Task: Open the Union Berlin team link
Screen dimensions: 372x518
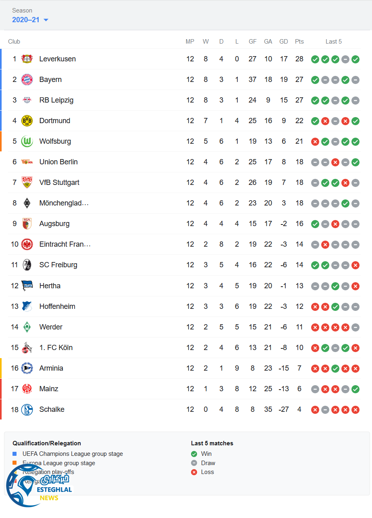Action: click(58, 162)
